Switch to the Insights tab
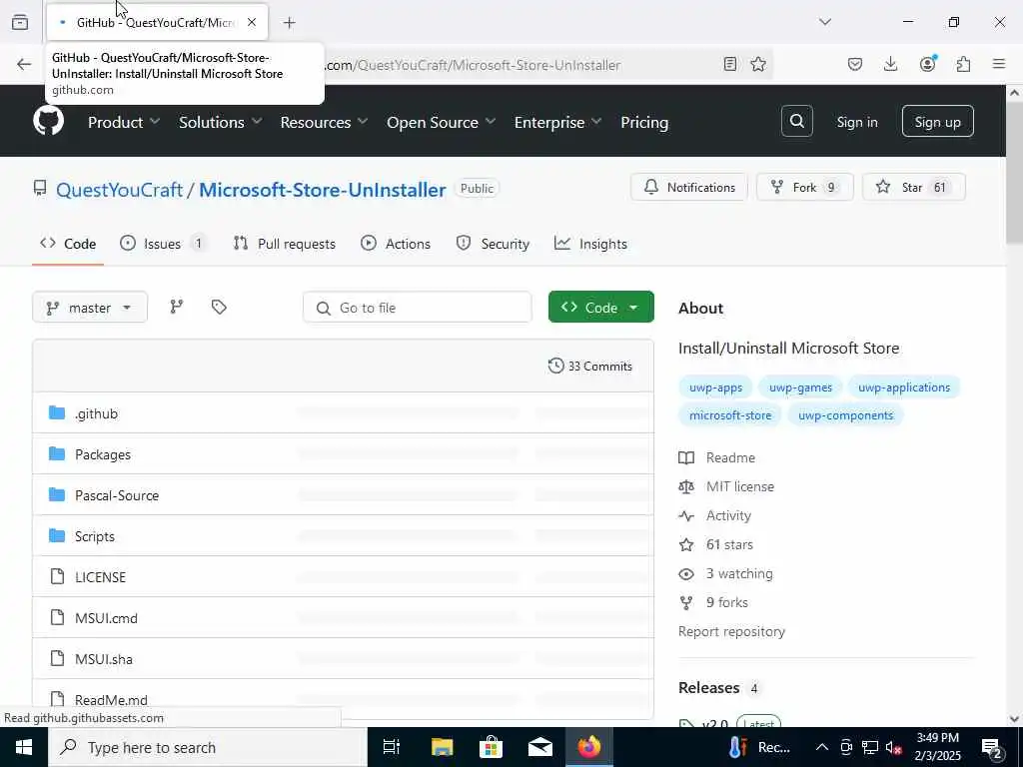 click(590, 244)
